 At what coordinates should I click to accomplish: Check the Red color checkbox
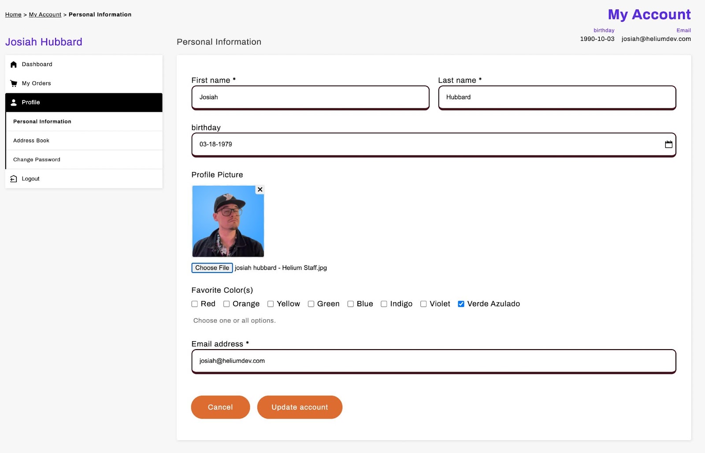tap(194, 304)
